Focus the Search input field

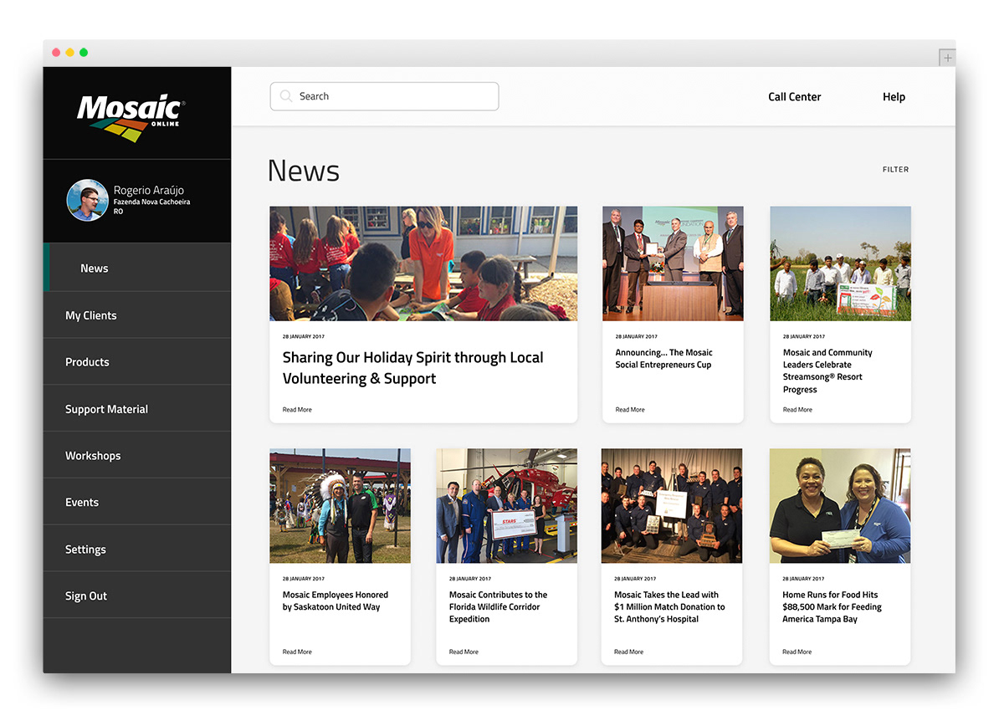(384, 96)
